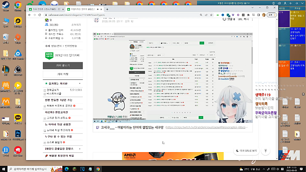Open the Chrome extensions puzzle icon
Viewport: 306px width, 172px height.
coord(248,15)
